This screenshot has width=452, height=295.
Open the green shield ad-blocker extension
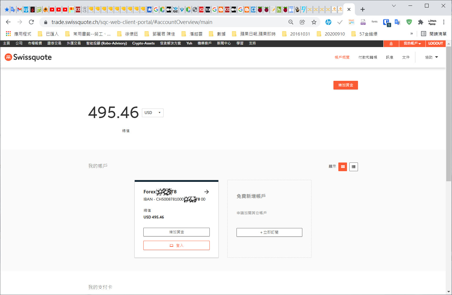(x=409, y=22)
